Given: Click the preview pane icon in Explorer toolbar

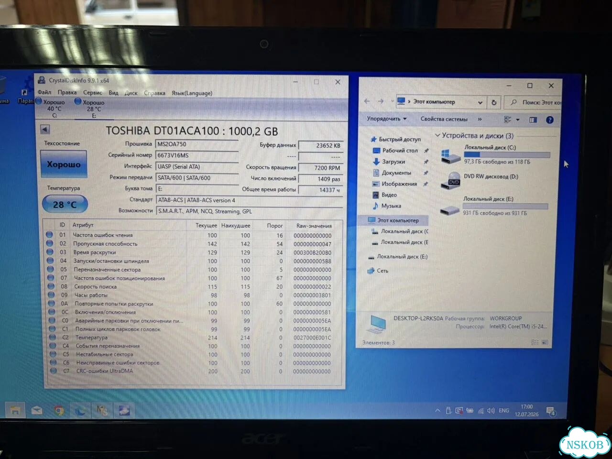Looking at the screenshot, I should [533, 120].
